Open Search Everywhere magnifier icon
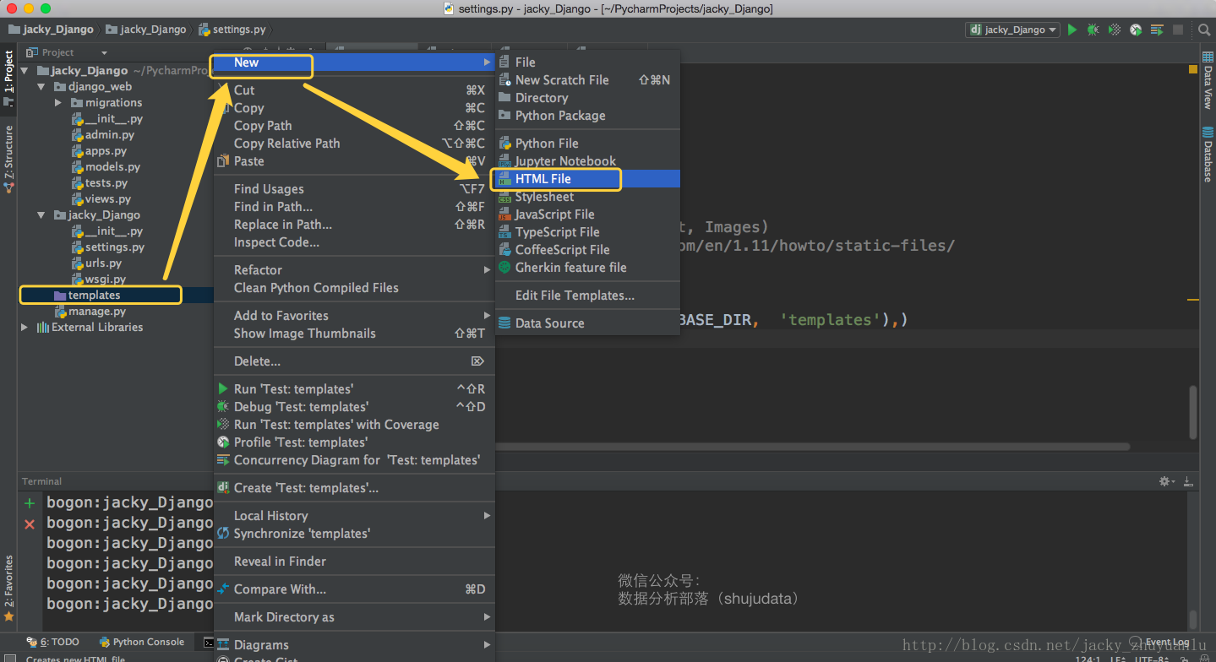The width and height of the screenshot is (1216, 662). pyautogui.click(x=1204, y=30)
